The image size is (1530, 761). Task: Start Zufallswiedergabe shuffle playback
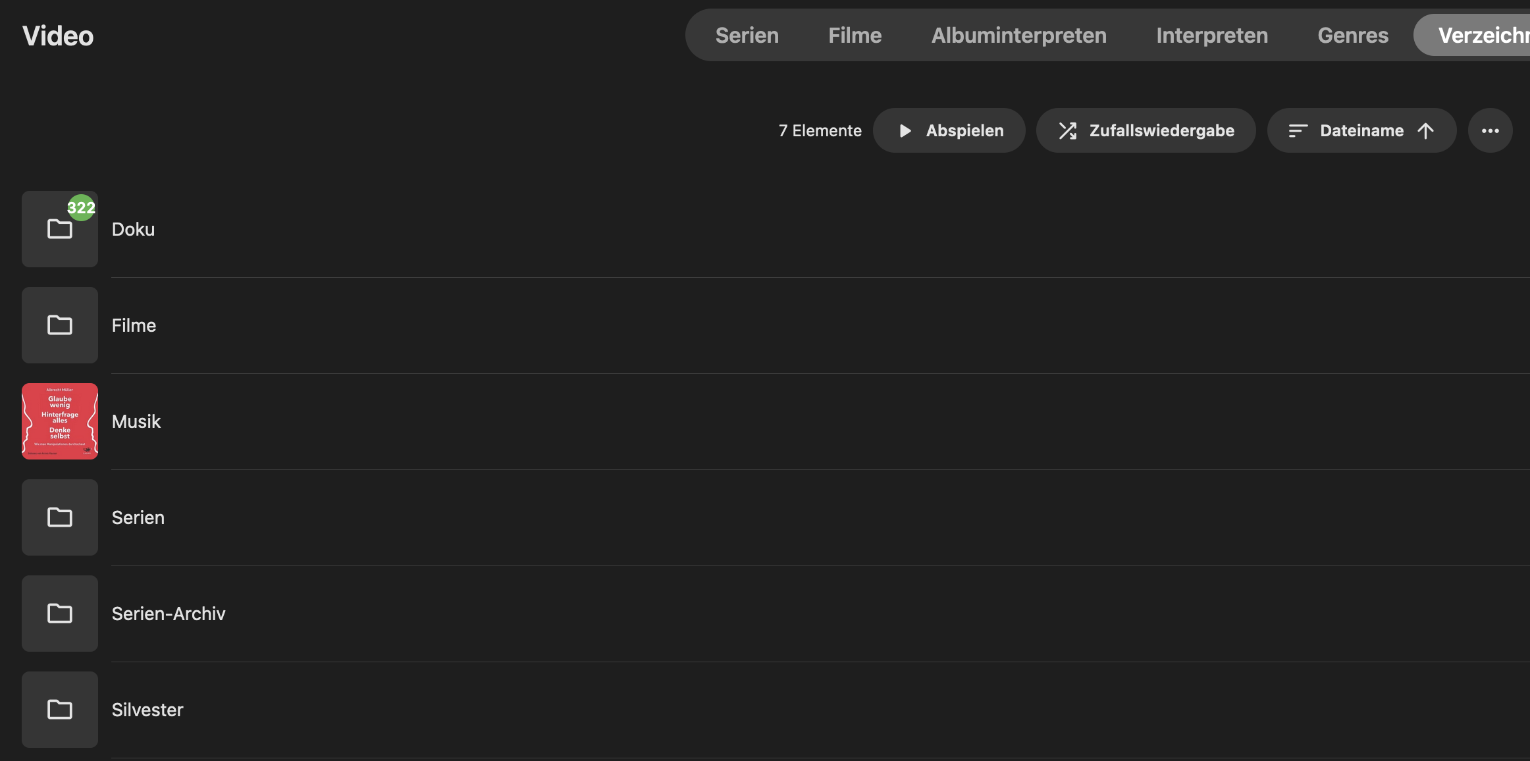pos(1146,131)
